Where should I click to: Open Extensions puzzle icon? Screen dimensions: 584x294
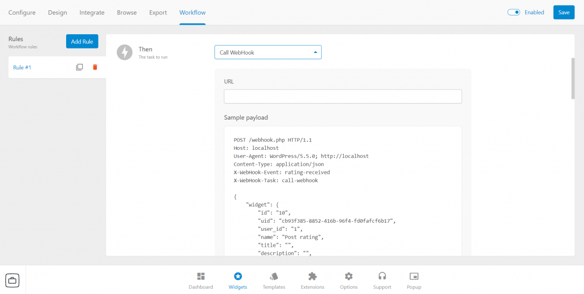pos(313,276)
